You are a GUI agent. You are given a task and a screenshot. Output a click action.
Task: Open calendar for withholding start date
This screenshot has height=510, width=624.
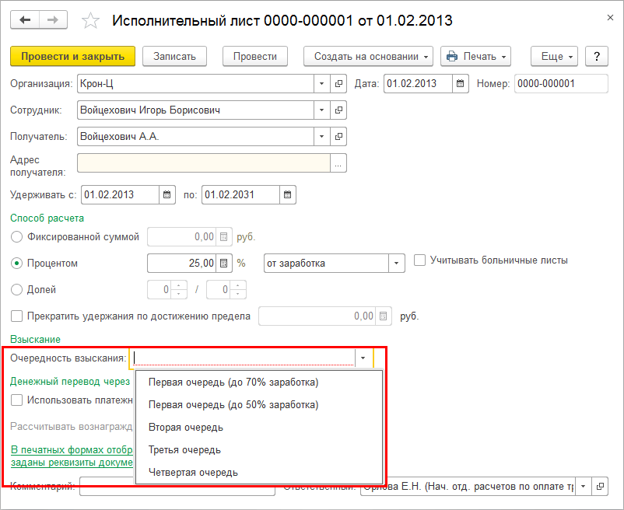pos(168,195)
